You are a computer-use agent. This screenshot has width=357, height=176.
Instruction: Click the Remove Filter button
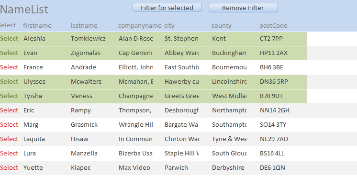pyautogui.click(x=243, y=8)
